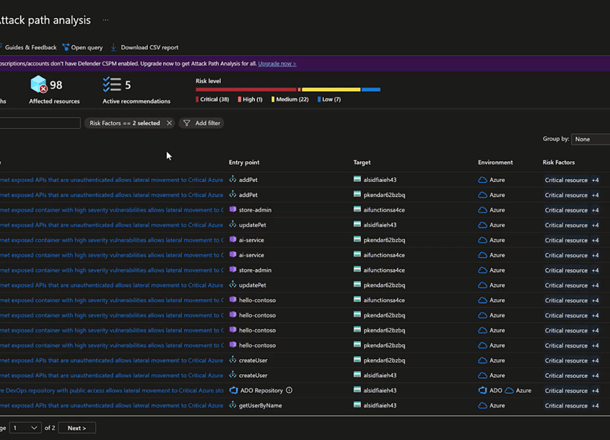Screen dimensions: 610x440
Task: Open the Group by dropdown
Action: (x=590, y=139)
